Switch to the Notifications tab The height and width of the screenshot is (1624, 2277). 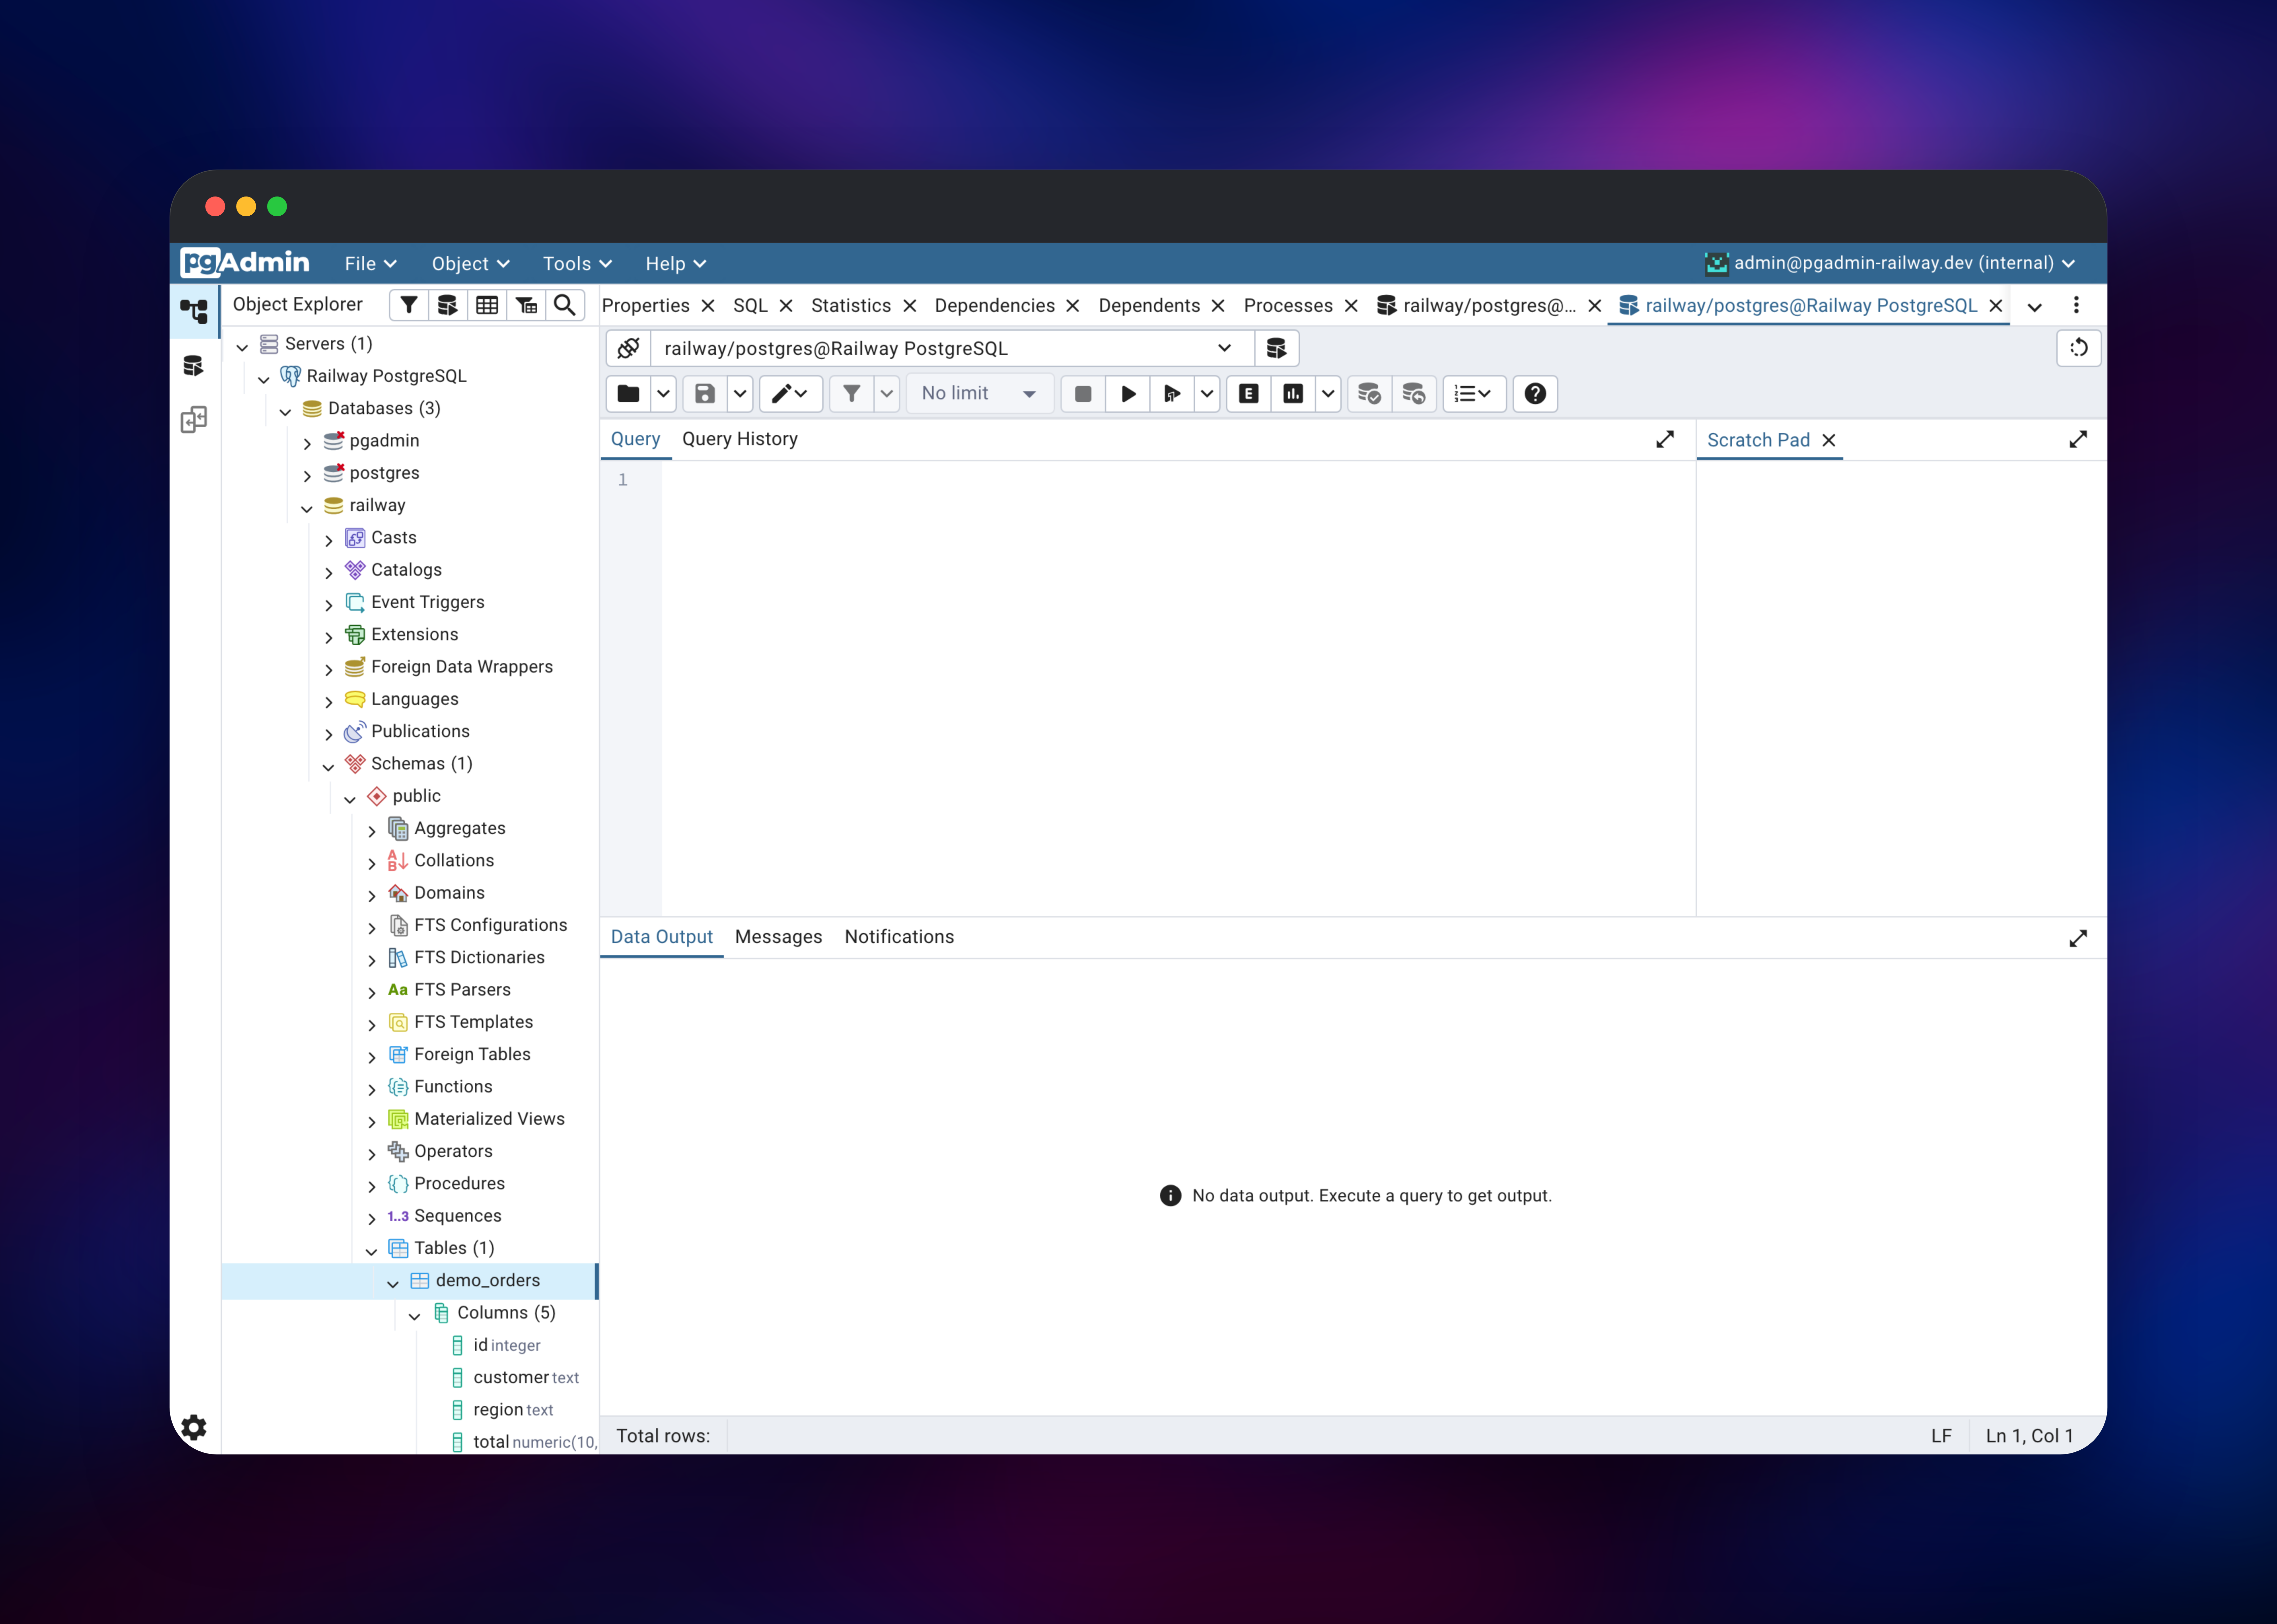899,937
